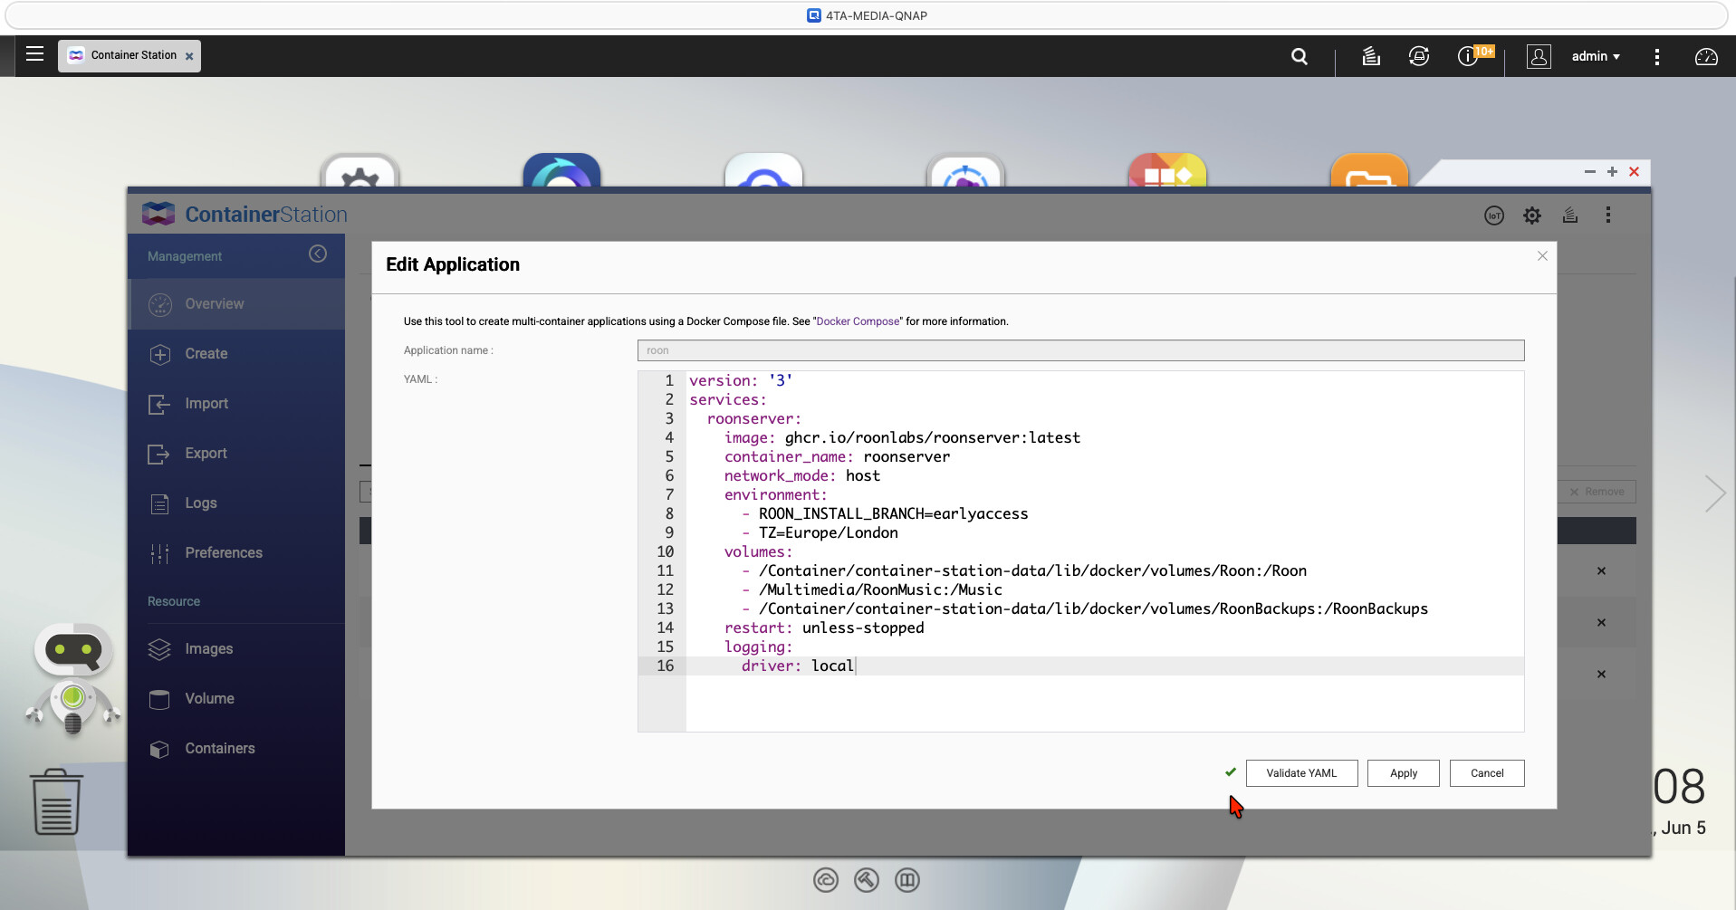Go to next desktop page arrow
1736x910 pixels.
(1714, 493)
